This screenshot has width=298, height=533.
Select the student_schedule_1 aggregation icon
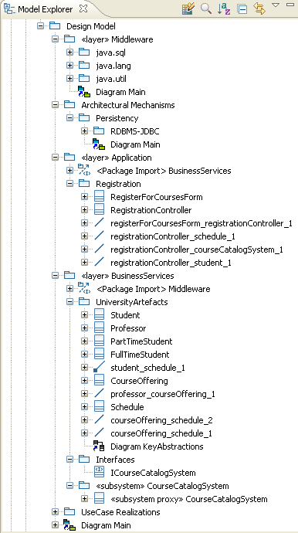(100, 368)
